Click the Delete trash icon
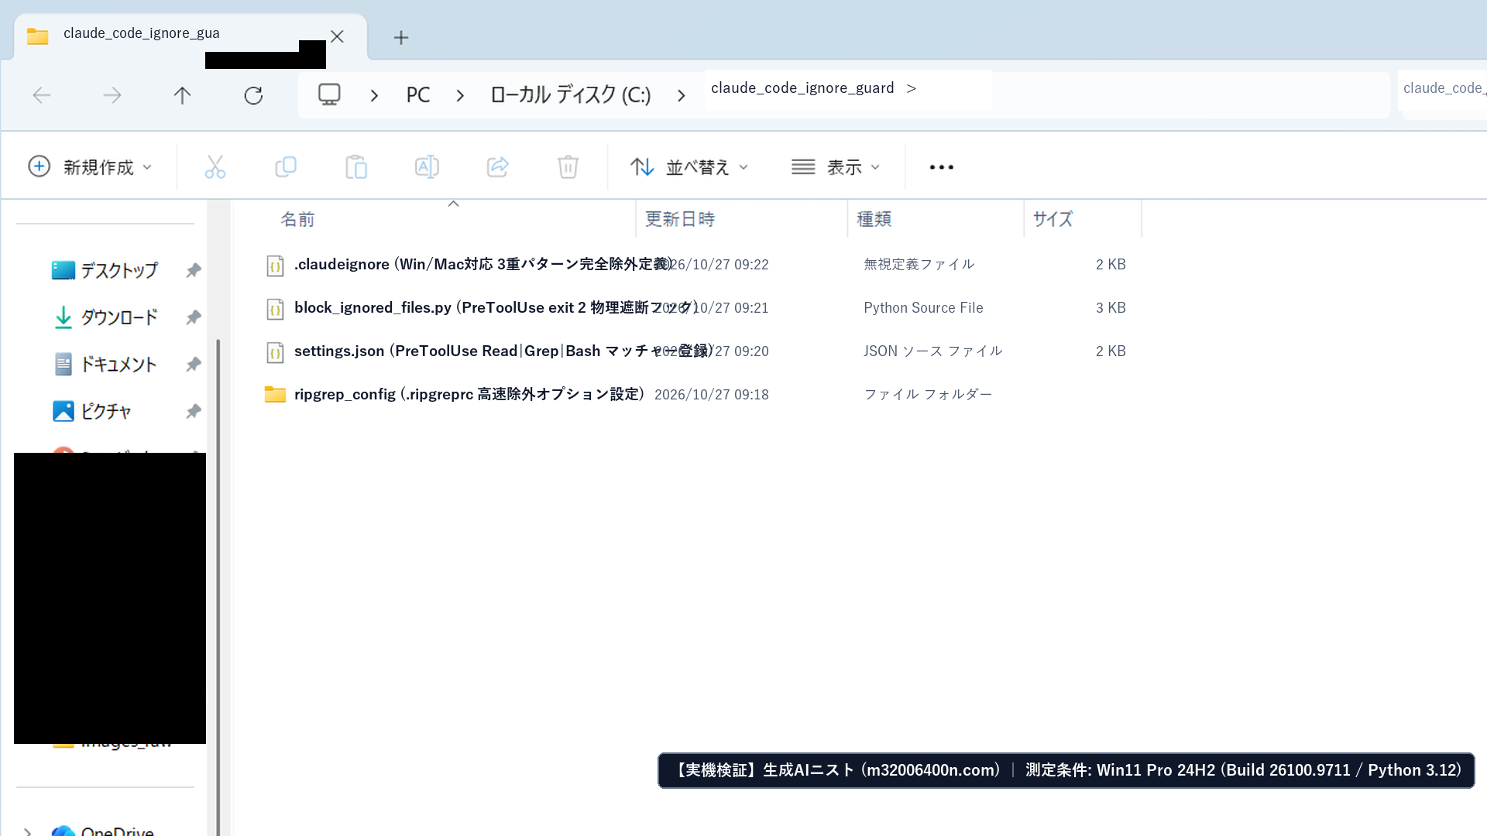The width and height of the screenshot is (1487, 836). [568, 166]
